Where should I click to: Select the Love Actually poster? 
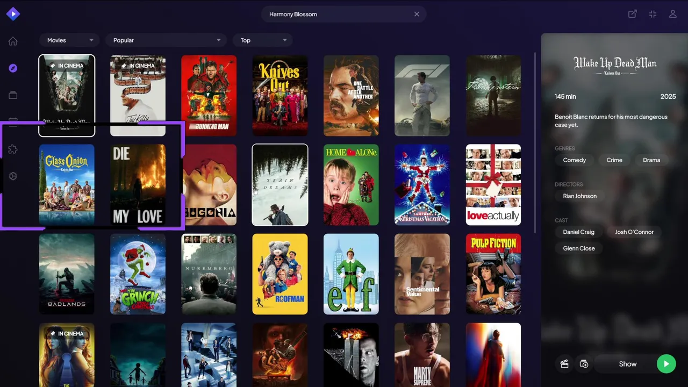click(493, 184)
